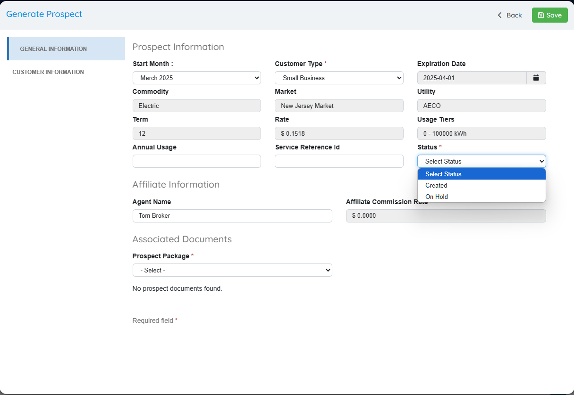Collapse the Status dropdown
The width and height of the screenshot is (574, 395).
[481, 161]
